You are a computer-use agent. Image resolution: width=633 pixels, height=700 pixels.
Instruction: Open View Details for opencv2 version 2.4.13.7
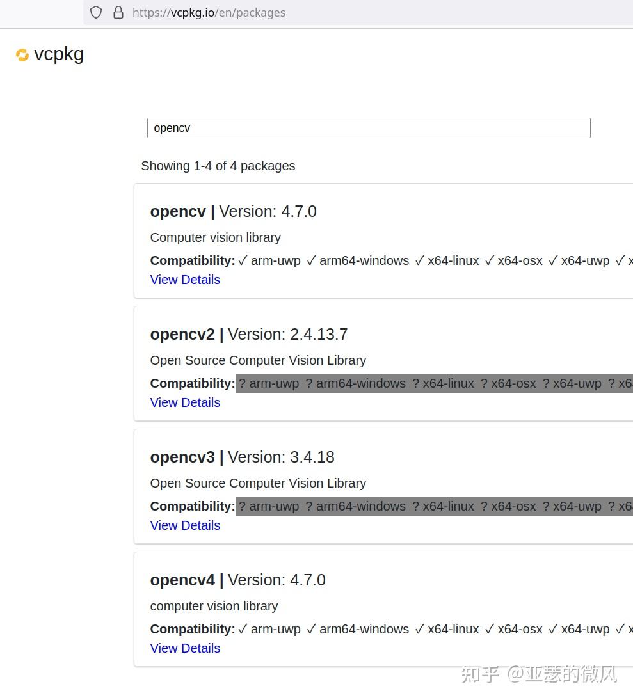(185, 402)
